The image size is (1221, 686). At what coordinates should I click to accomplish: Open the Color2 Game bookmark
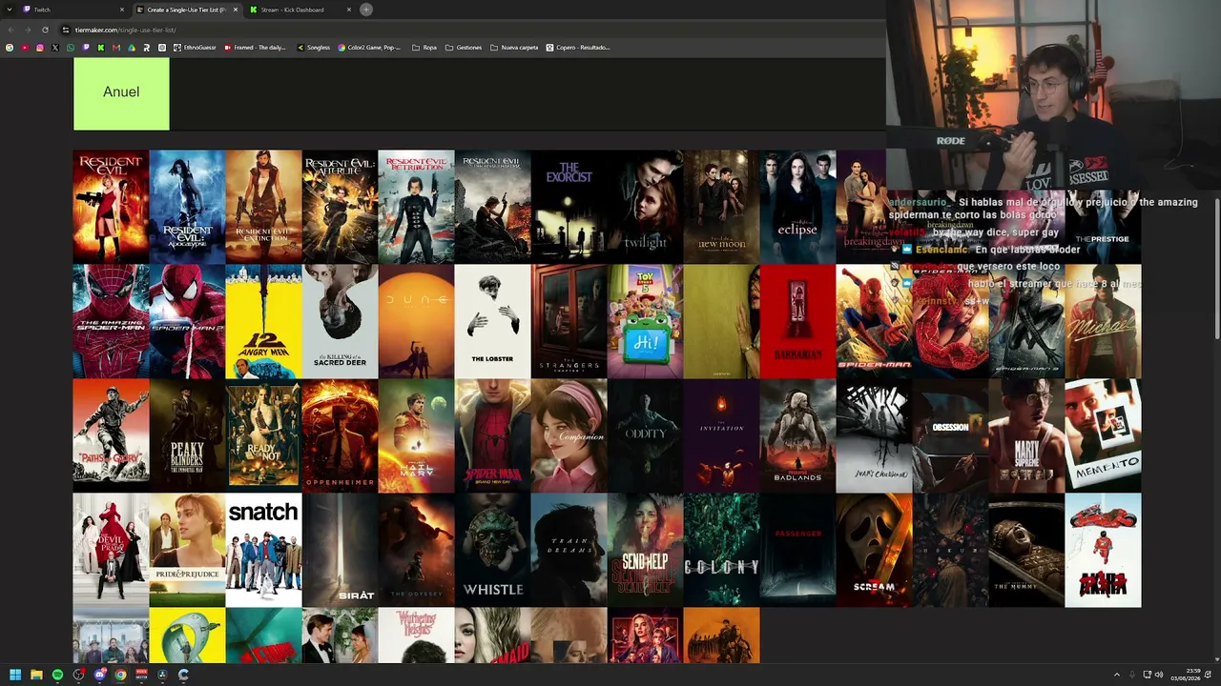(x=370, y=48)
